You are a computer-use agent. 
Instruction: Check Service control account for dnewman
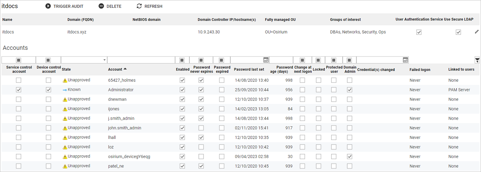pyautogui.click(x=19, y=99)
